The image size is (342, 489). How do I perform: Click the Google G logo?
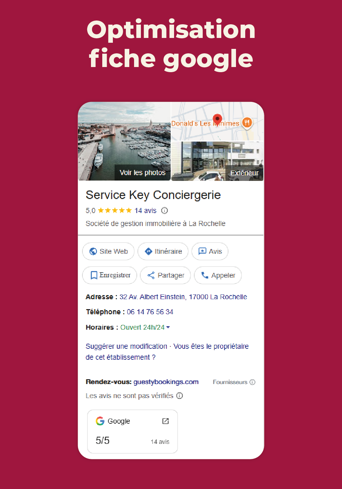(x=100, y=421)
